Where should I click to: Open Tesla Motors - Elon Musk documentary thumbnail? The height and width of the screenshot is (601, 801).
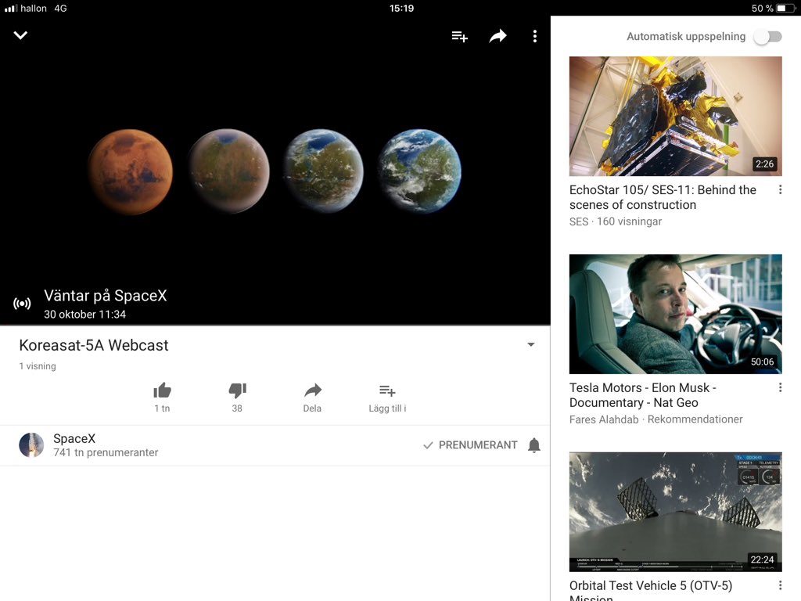point(675,314)
